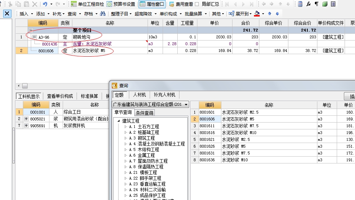Click the paste clipboard icon
The height and width of the screenshot is (200, 355).
(x=27, y=4)
